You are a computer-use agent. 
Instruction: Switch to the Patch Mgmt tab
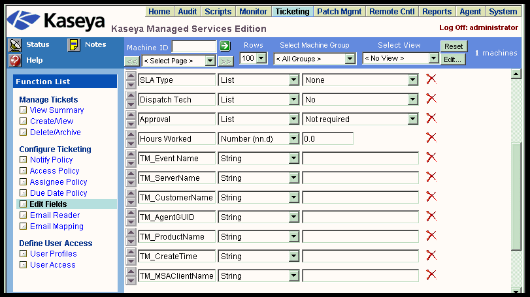coord(338,12)
